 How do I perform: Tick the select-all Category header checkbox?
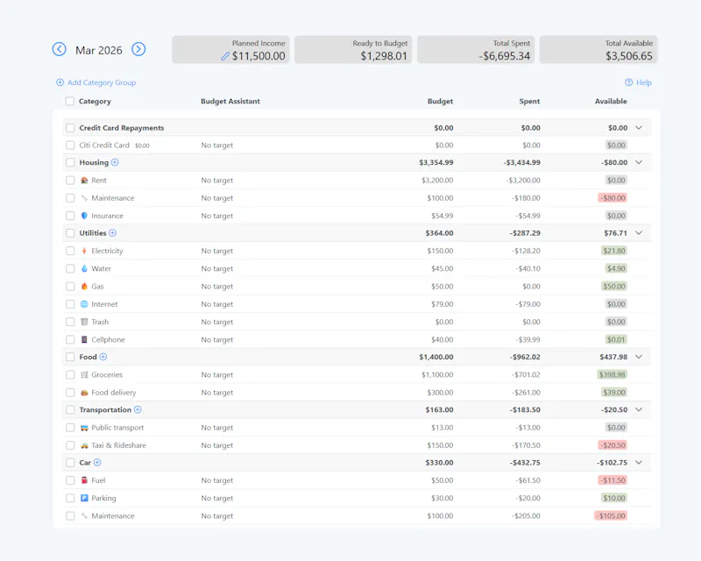coord(70,101)
